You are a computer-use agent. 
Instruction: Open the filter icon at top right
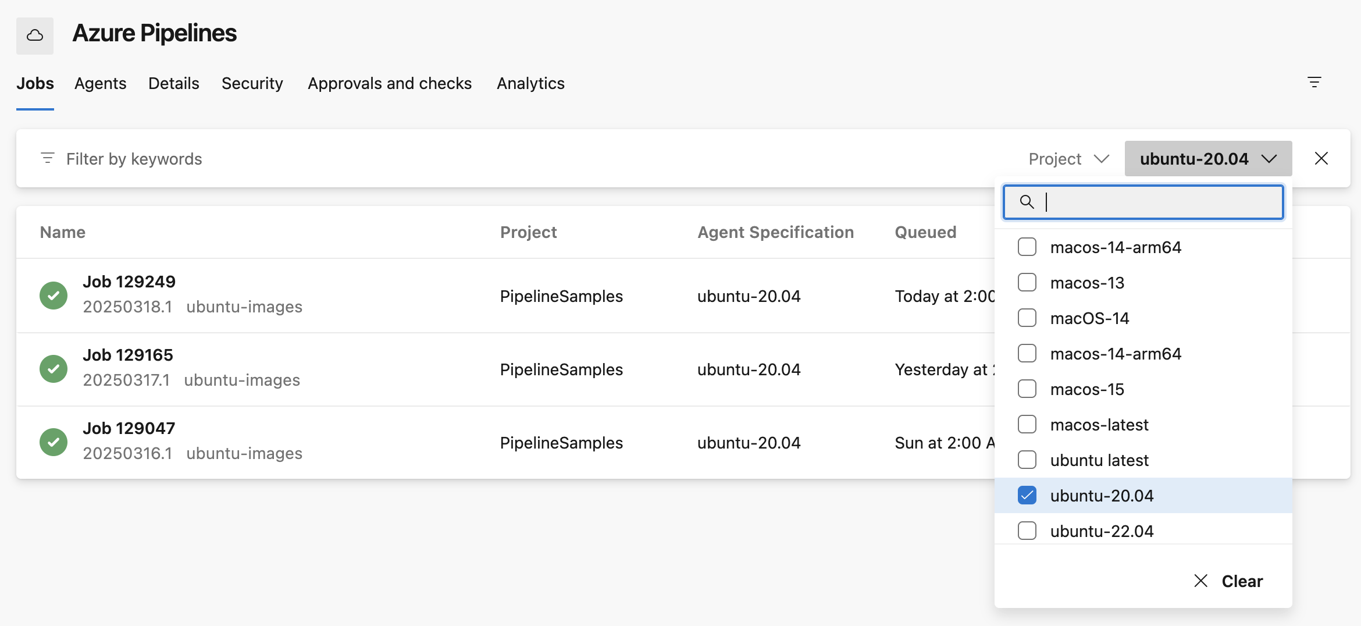[x=1314, y=82]
